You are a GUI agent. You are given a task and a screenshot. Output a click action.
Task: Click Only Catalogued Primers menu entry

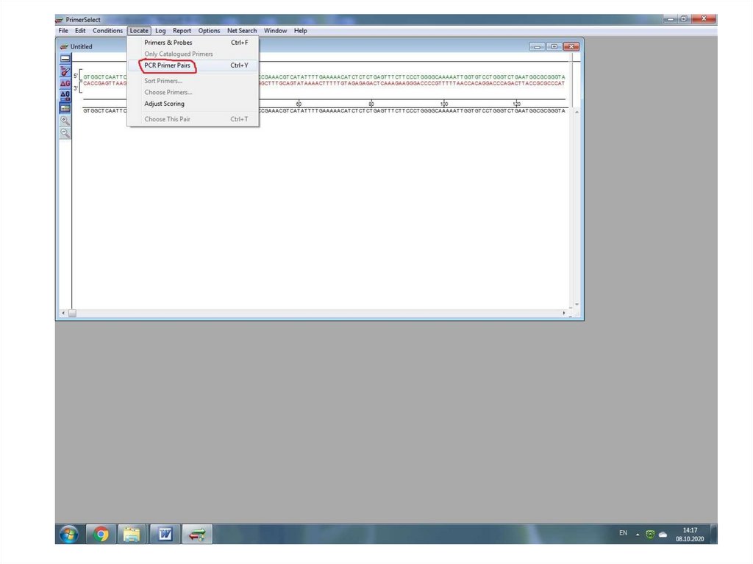point(193,54)
